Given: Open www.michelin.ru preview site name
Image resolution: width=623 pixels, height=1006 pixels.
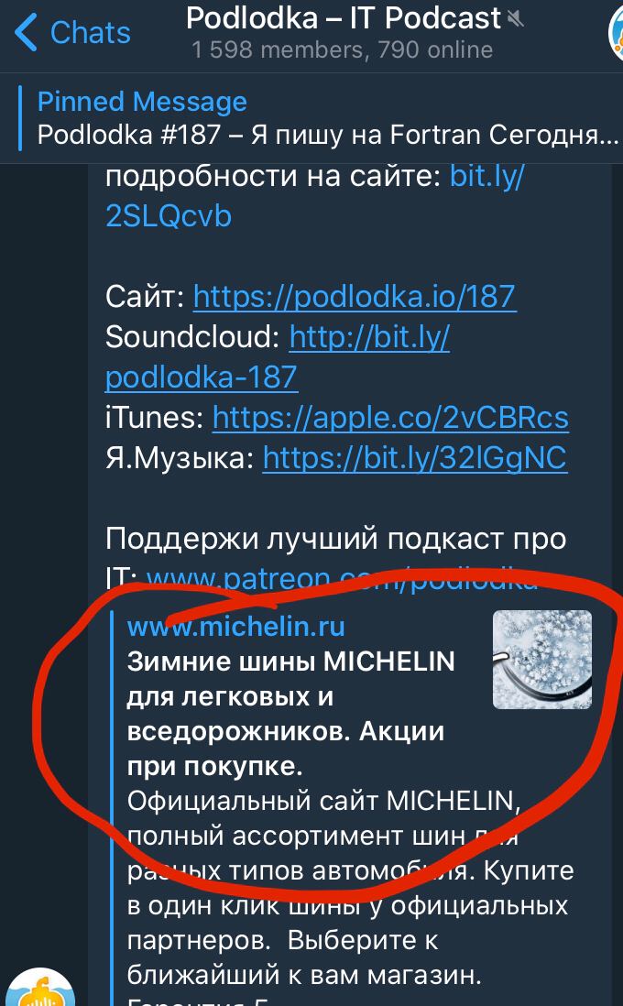Looking at the screenshot, I should (236, 626).
